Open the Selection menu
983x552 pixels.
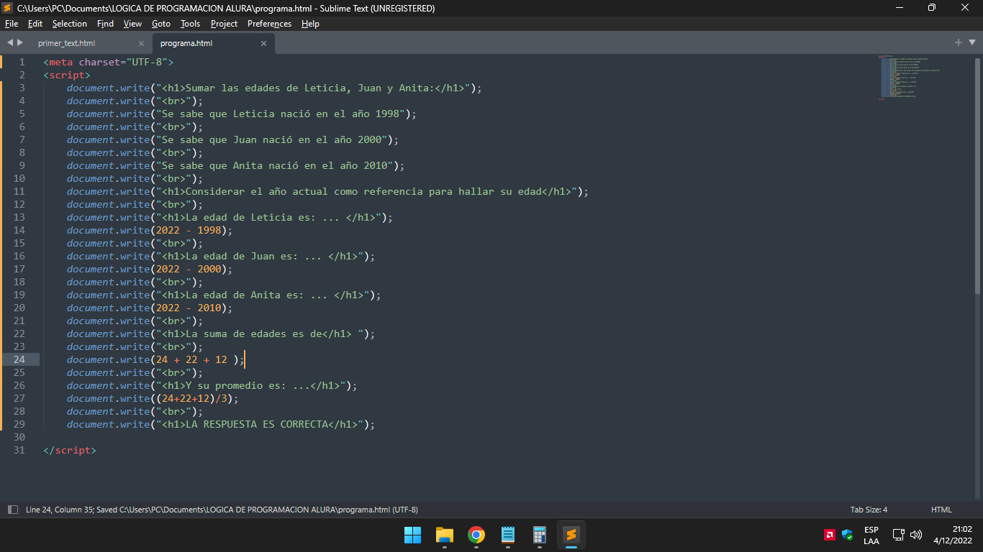(70, 24)
